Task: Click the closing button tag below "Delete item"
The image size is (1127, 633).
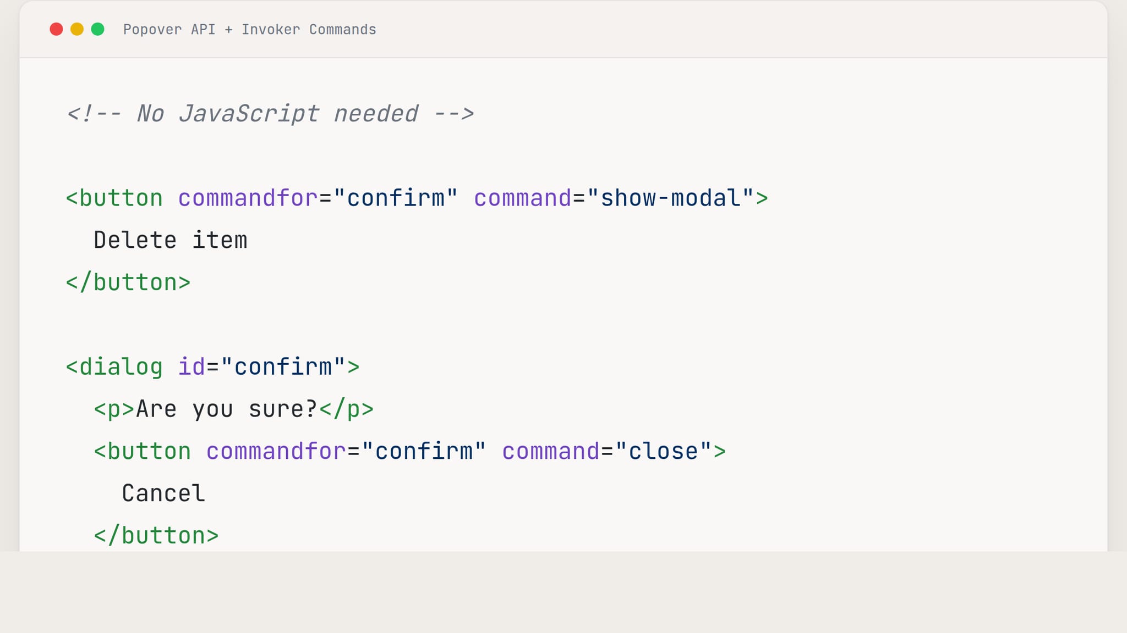Action: [x=128, y=283]
